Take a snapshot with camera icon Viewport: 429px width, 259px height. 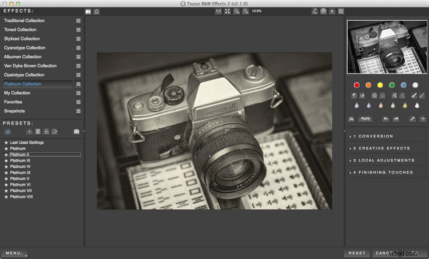[x=76, y=132]
